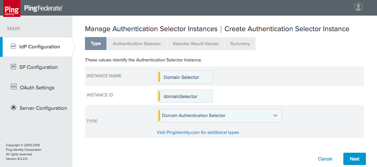
Task: Click the OA OAuth icon in sidebar
Action: coord(13,87)
